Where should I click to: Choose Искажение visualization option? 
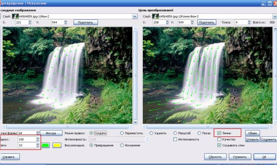tap(122, 145)
